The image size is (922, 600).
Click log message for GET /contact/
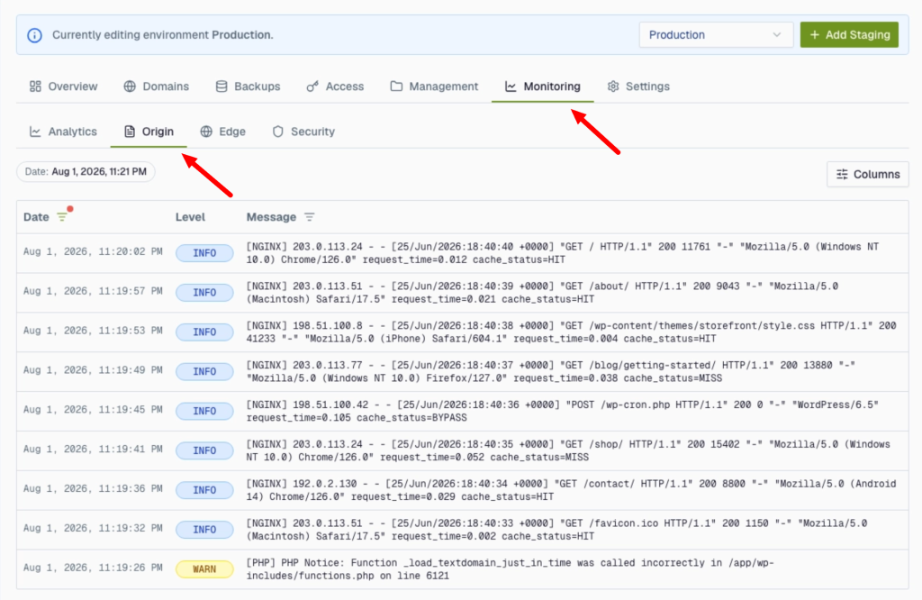[571, 490]
